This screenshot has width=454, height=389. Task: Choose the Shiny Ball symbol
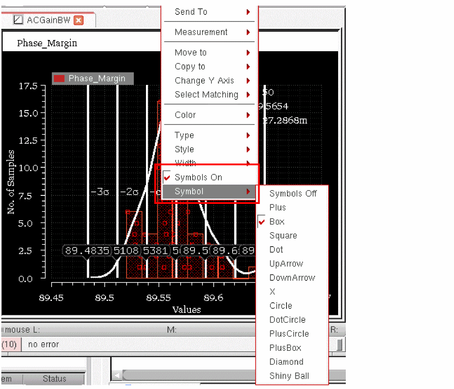pyautogui.click(x=289, y=376)
